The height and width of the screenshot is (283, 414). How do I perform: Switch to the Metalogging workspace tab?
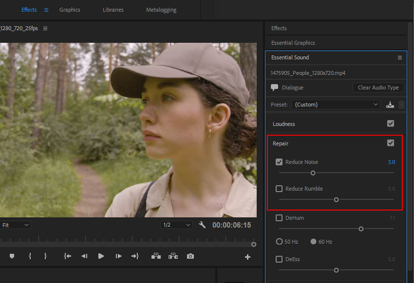161,10
